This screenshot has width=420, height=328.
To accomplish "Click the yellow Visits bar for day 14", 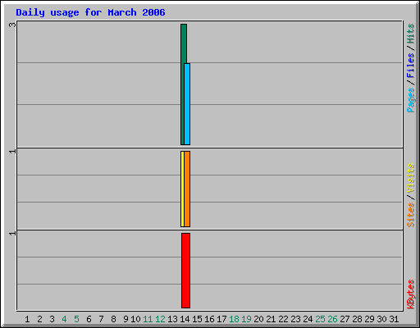I will 182,189.
